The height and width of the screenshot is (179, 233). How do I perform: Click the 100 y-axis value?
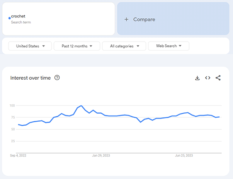(12, 106)
